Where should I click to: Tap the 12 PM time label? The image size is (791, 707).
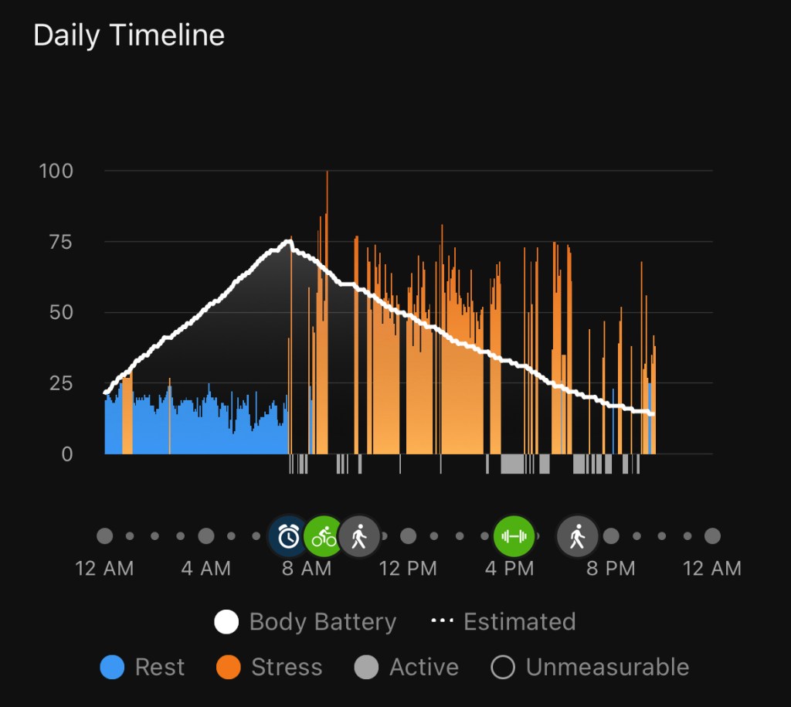click(x=408, y=569)
